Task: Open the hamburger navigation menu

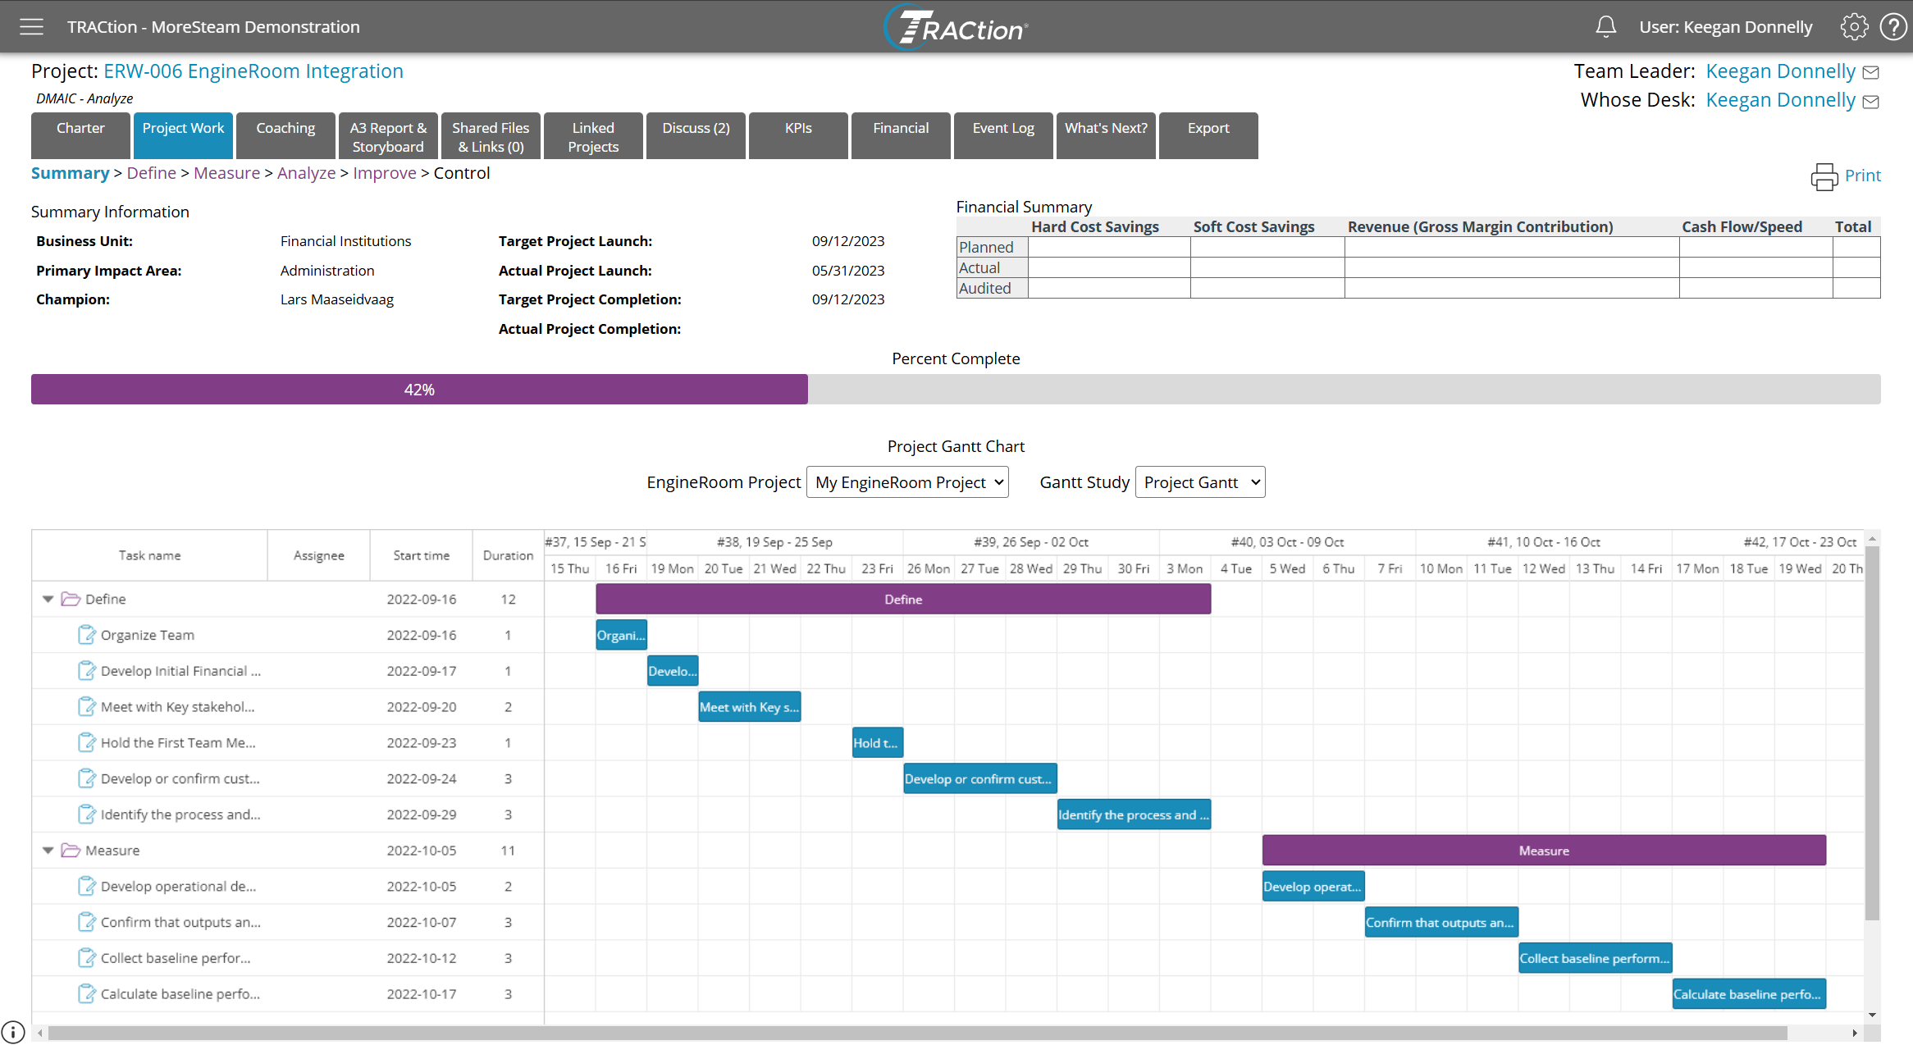Action: pos(31,27)
